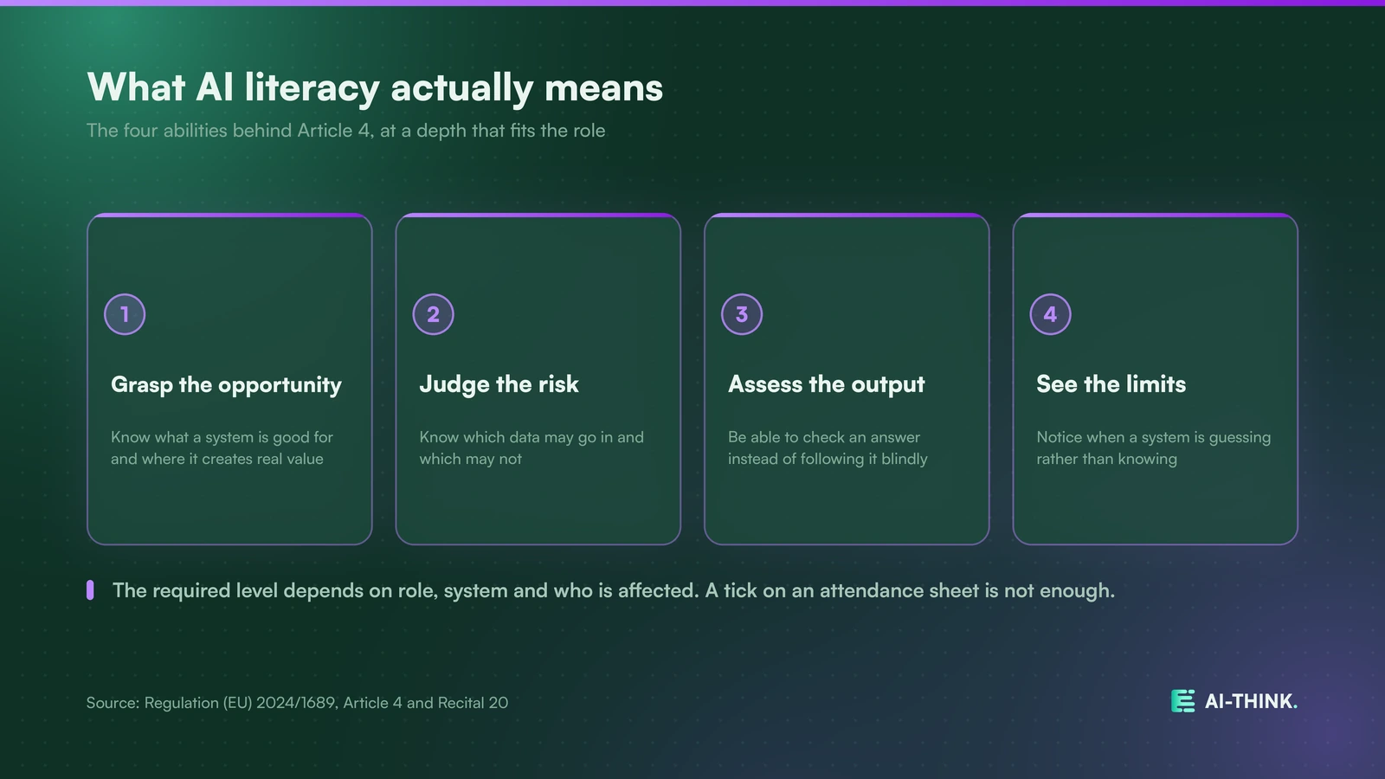Screen dimensions: 1385x779
Task: Select text 'Know what a system is good for'
Action: click(x=222, y=437)
